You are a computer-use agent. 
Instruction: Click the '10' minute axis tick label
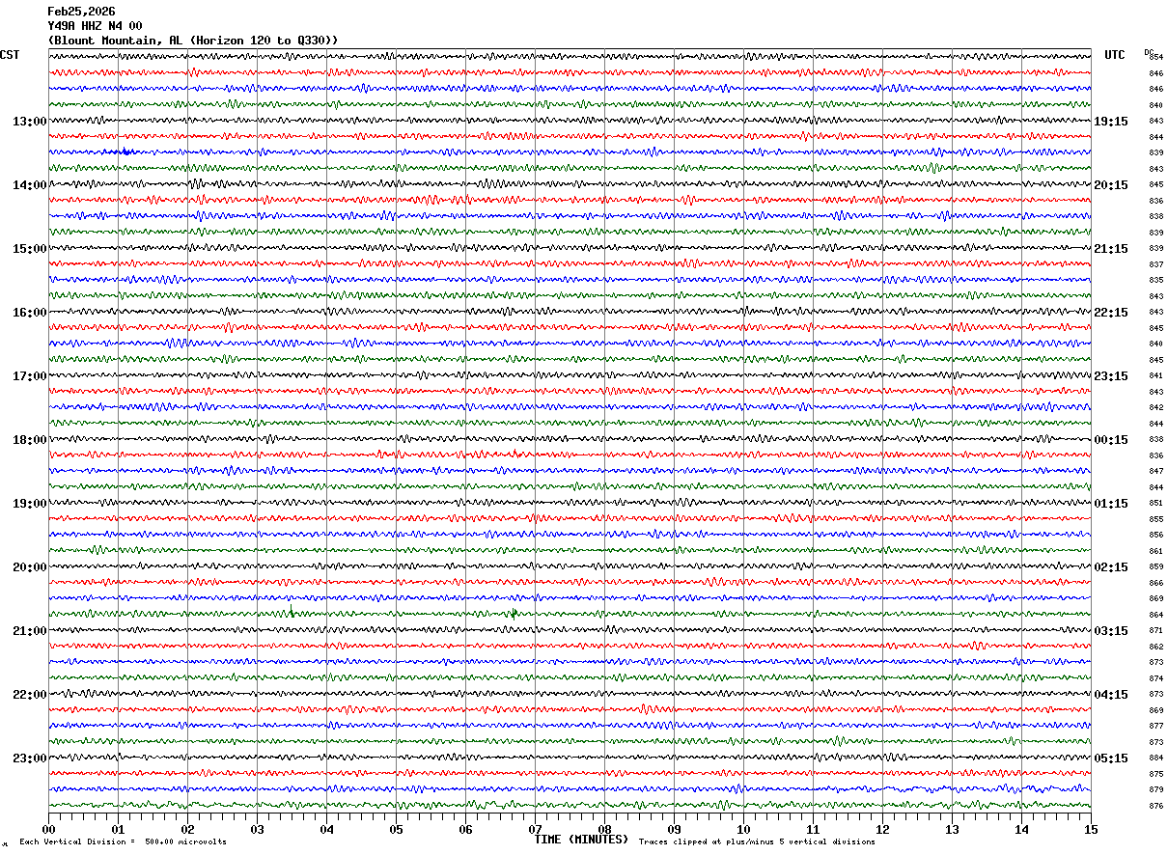(x=743, y=829)
